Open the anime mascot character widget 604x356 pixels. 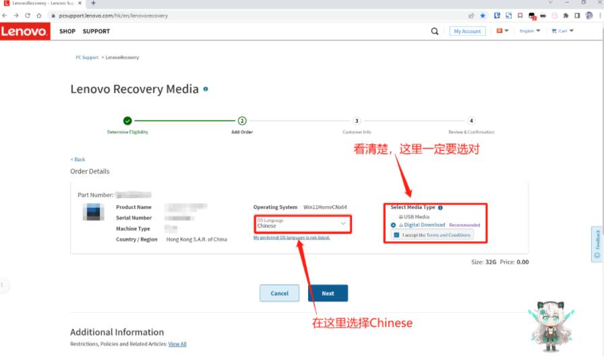(551, 326)
